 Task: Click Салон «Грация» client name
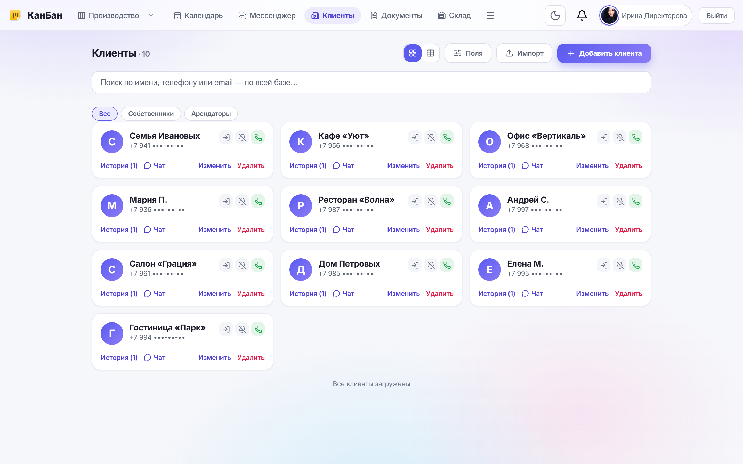tap(163, 264)
